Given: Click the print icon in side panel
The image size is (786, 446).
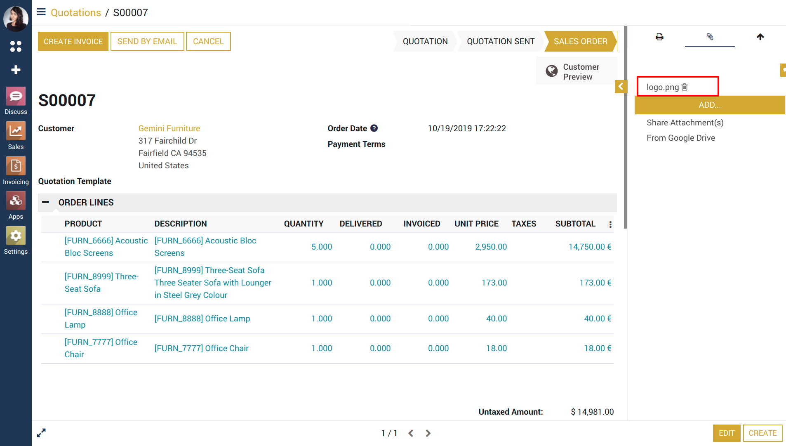Looking at the screenshot, I should click(x=659, y=37).
